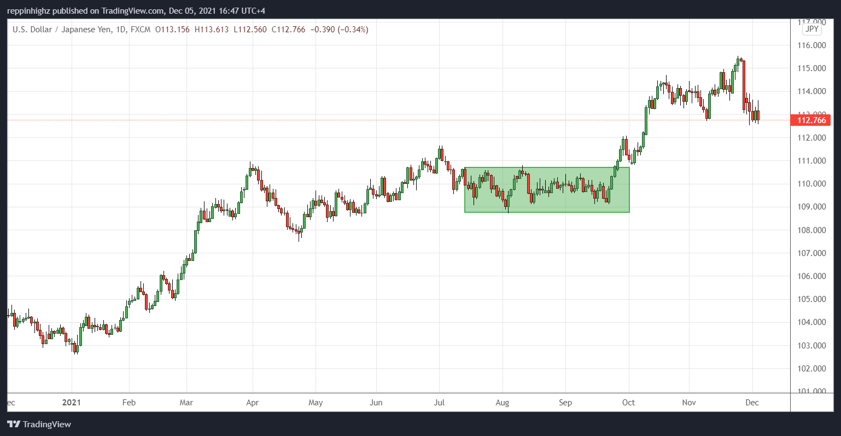The height and width of the screenshot is (436, 841).
Task: Click the 102.000 price axis label
Action: (x=811, y=369)
